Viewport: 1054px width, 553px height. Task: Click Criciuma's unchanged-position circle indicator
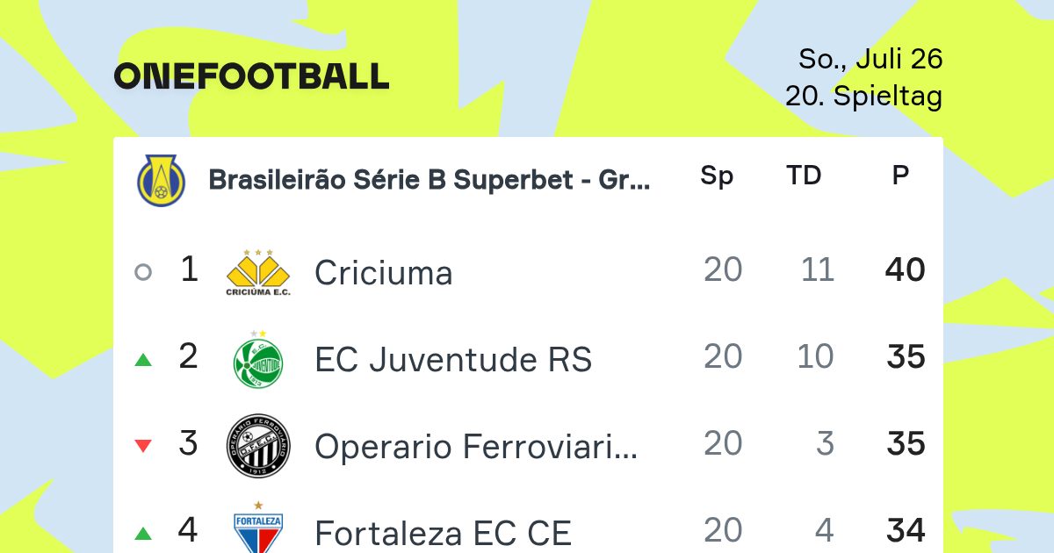[x=143, y=272]
